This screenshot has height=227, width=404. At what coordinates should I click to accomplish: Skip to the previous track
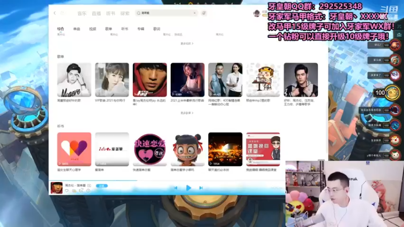coord(175,188)
